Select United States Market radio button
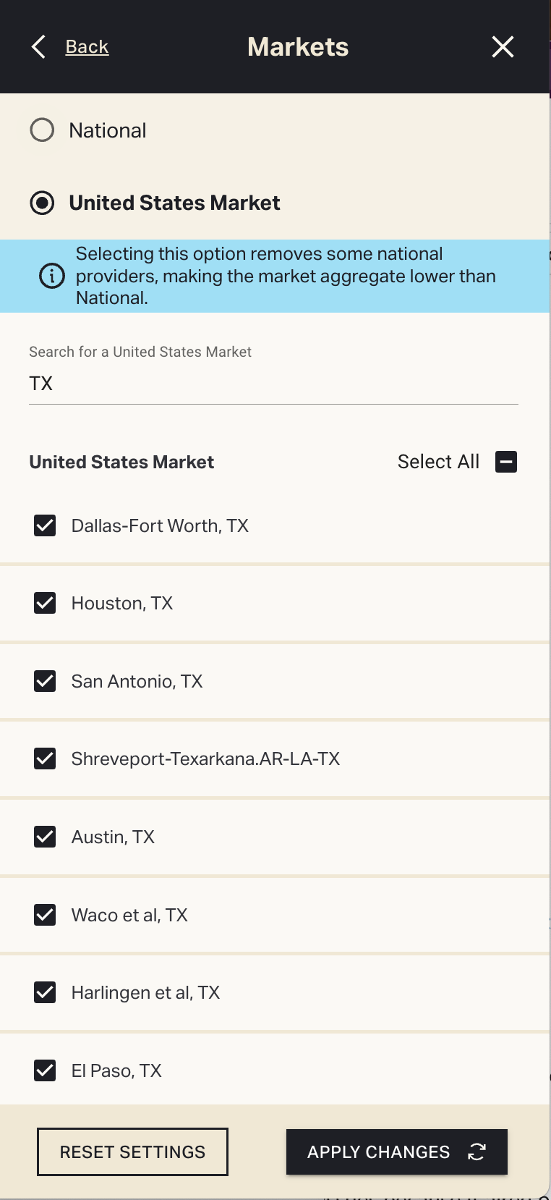 (42, 203)
